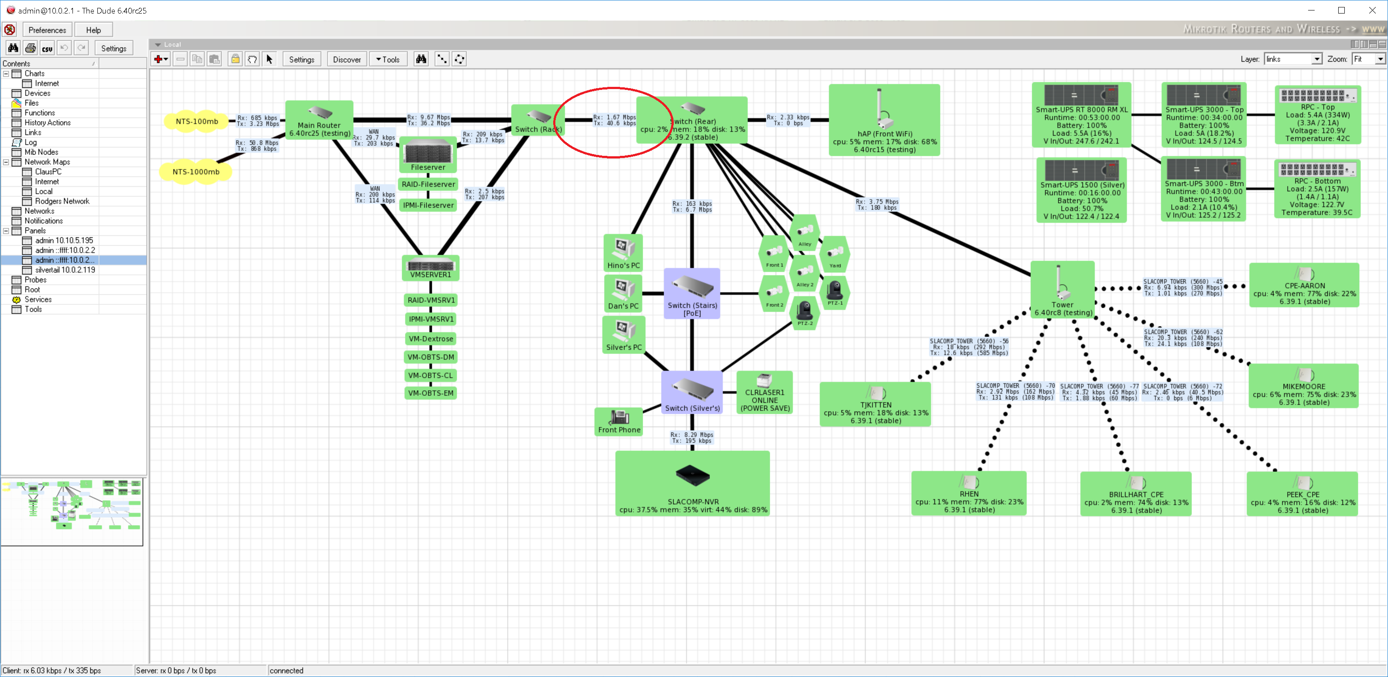Select the hand drag mode tool

point(252,59)
